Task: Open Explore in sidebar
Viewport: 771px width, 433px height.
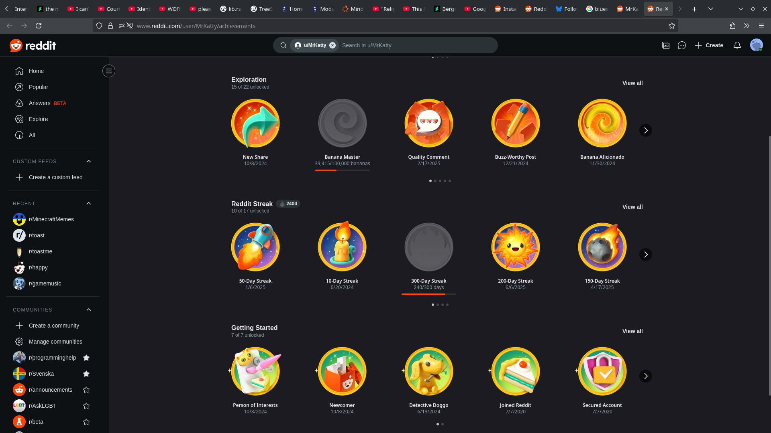Action: tap(38, 119)
